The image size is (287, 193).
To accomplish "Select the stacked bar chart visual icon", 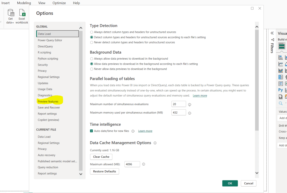I will [281, 58].
